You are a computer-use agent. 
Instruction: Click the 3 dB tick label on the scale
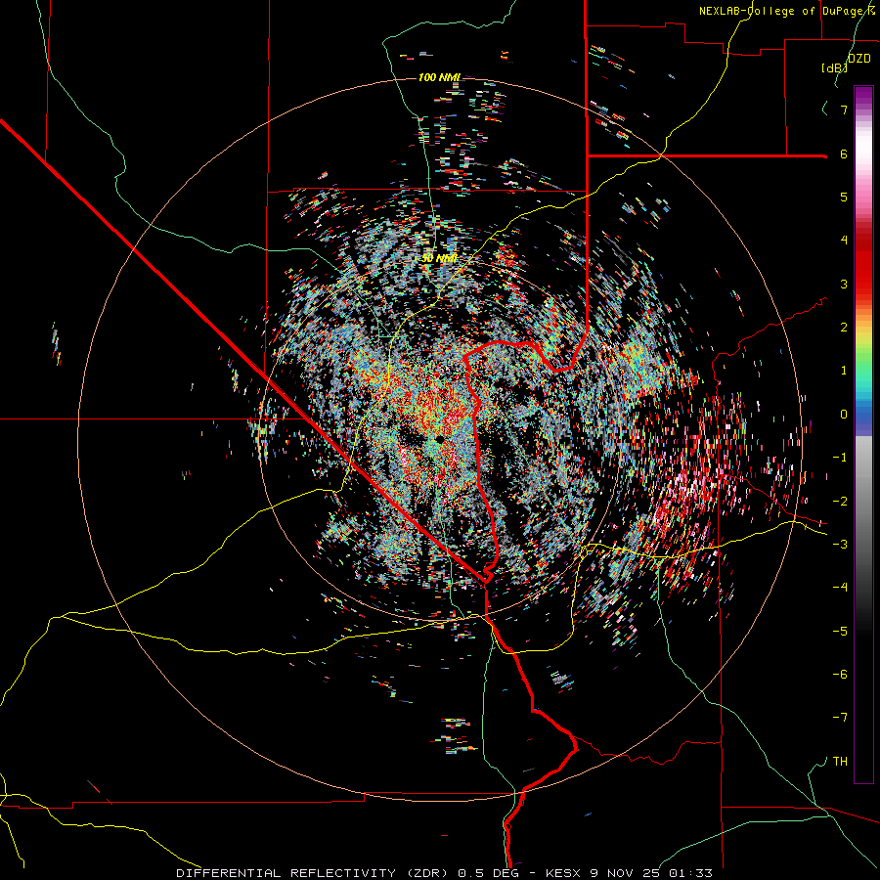(844, 284)
